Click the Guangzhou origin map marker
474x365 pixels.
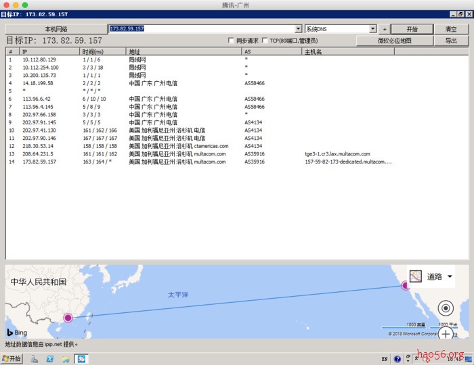pyautogui.click(x=68, y=317)
